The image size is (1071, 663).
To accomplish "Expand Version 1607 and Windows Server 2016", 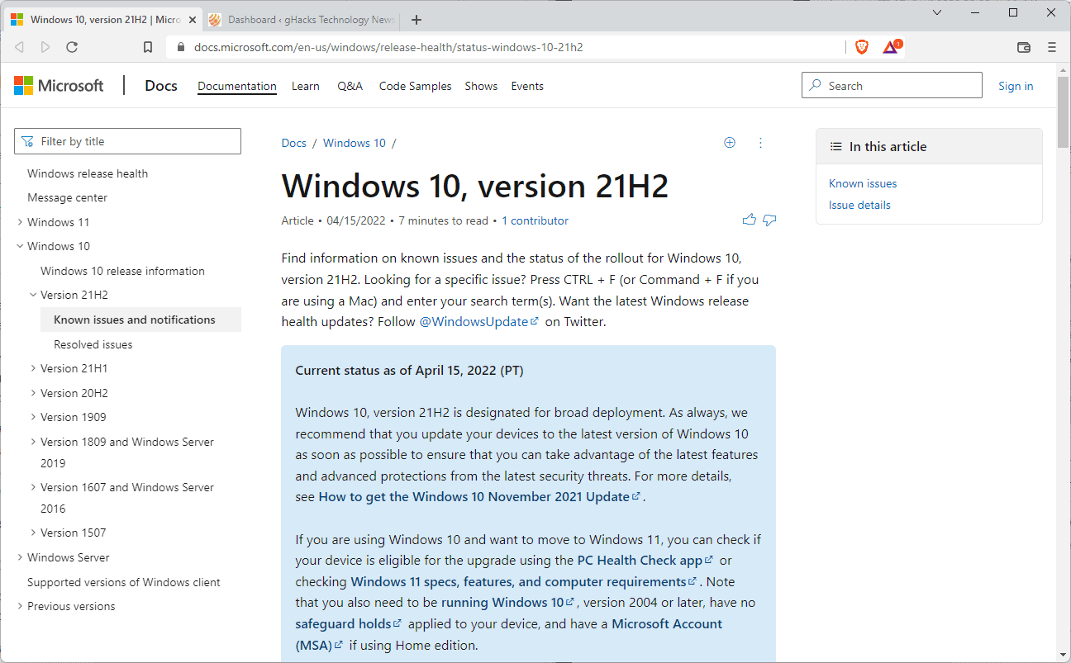I will (x=33, y=487).
